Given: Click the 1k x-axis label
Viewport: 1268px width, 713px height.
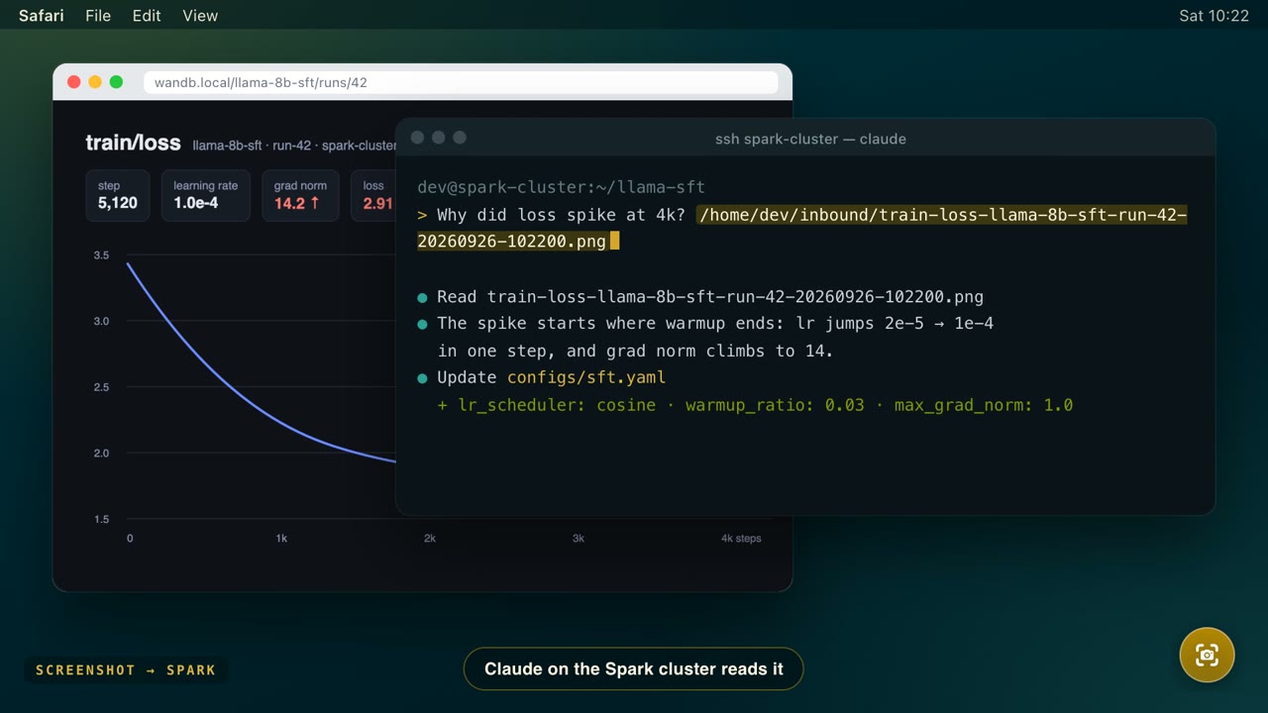Looking at the screenshot, I should tap(281, 539).
